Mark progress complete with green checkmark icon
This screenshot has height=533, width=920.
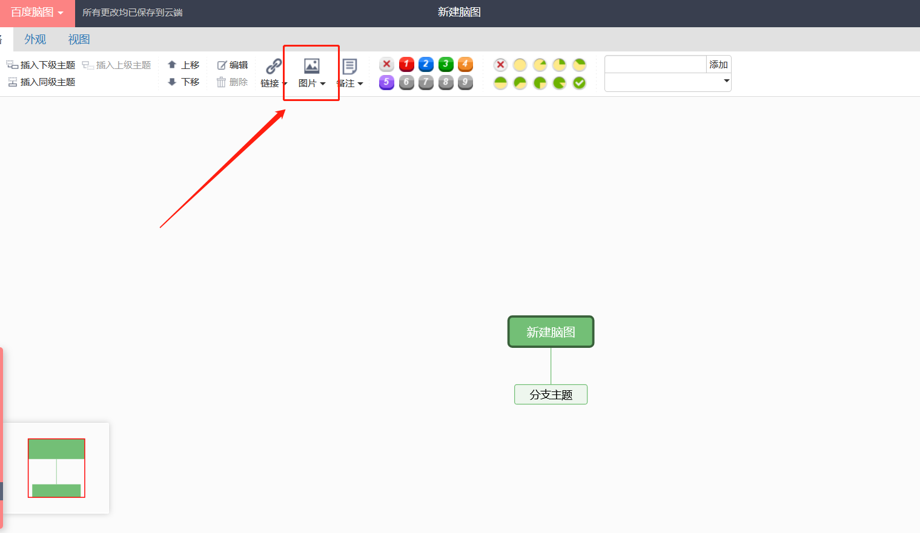coord(580,83)
